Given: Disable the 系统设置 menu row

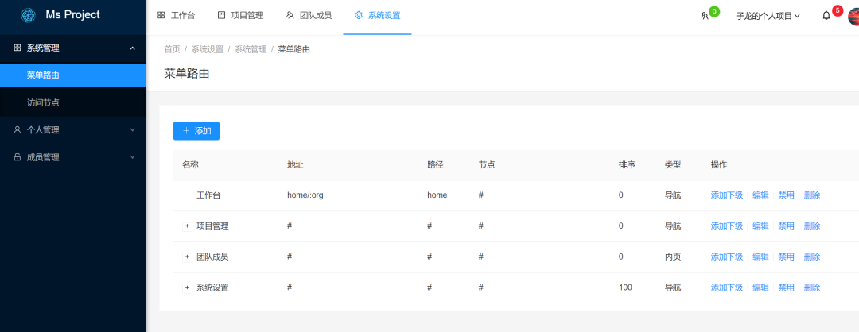Looking at the screenshot, I should 786,288.
